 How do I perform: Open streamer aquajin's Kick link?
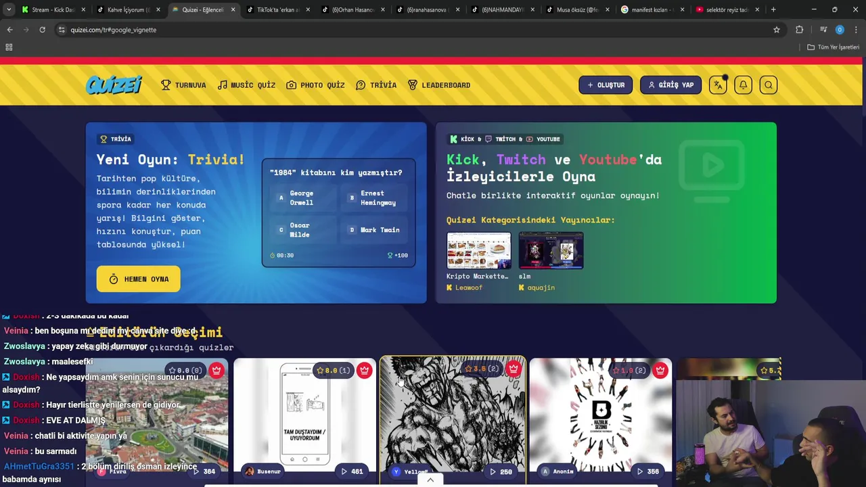[537, 287]
